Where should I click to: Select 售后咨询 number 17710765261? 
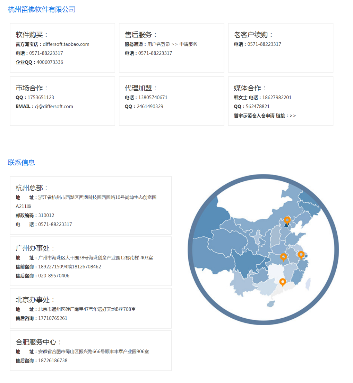point(53,318)
